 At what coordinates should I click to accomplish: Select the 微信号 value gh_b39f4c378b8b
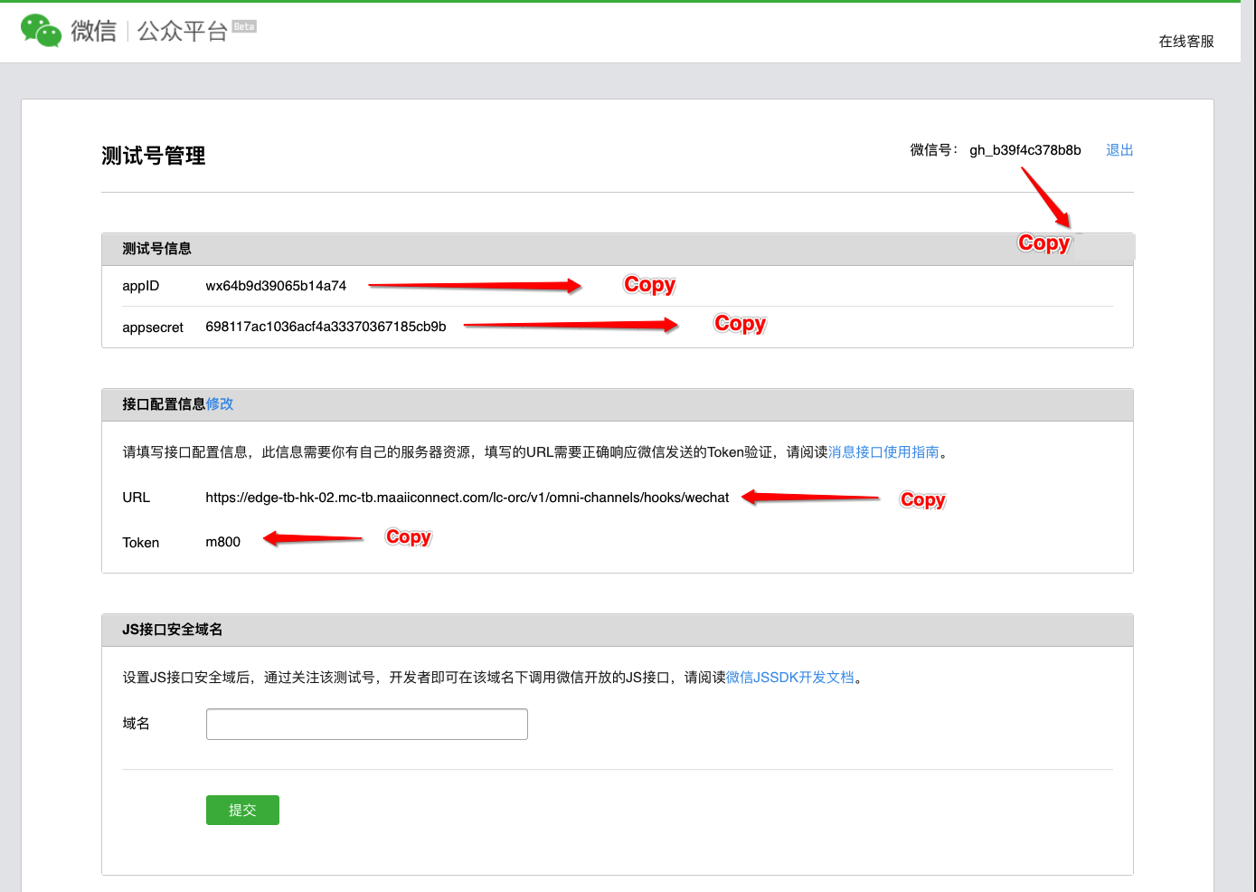click(x=1025, y=150)
